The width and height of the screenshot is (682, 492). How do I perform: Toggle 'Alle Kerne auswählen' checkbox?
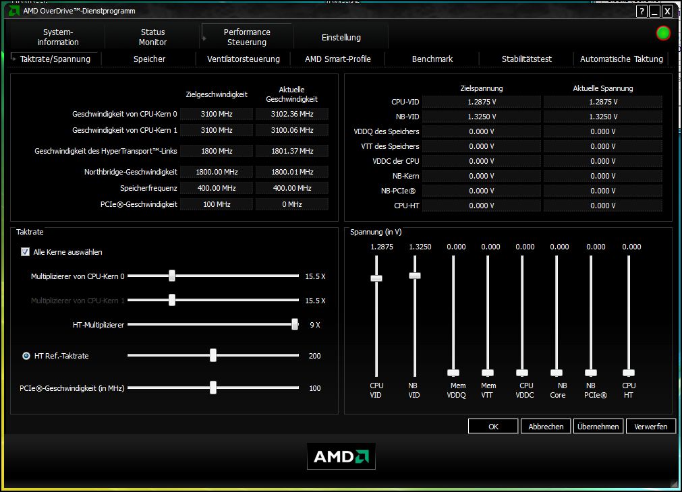25,252
